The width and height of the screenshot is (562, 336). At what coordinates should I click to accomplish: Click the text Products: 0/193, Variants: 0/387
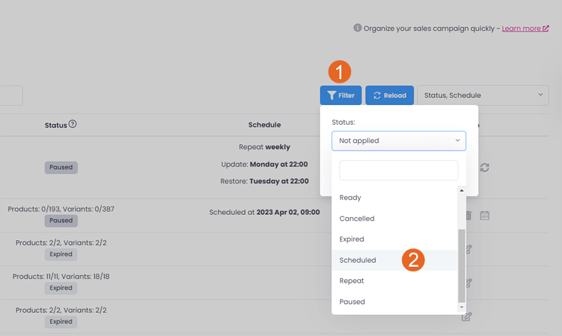pyautogui.click(x=61, y=209)
